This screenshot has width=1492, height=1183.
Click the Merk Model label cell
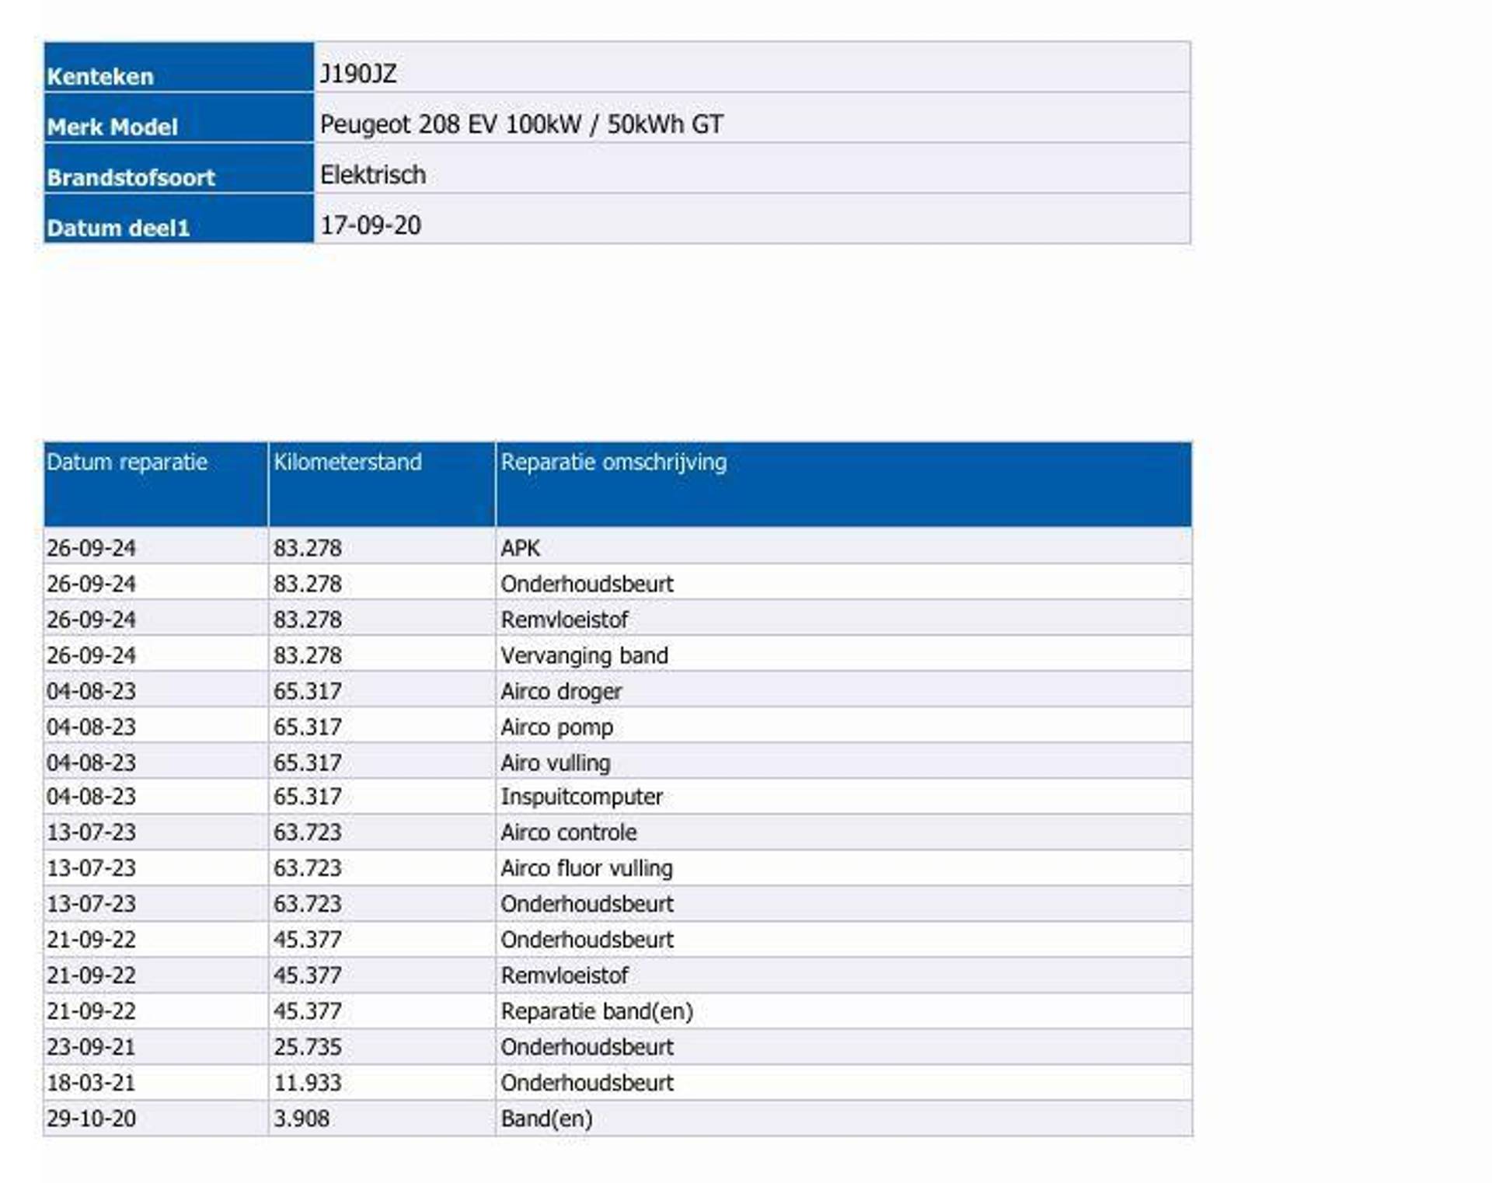[113, 126]
